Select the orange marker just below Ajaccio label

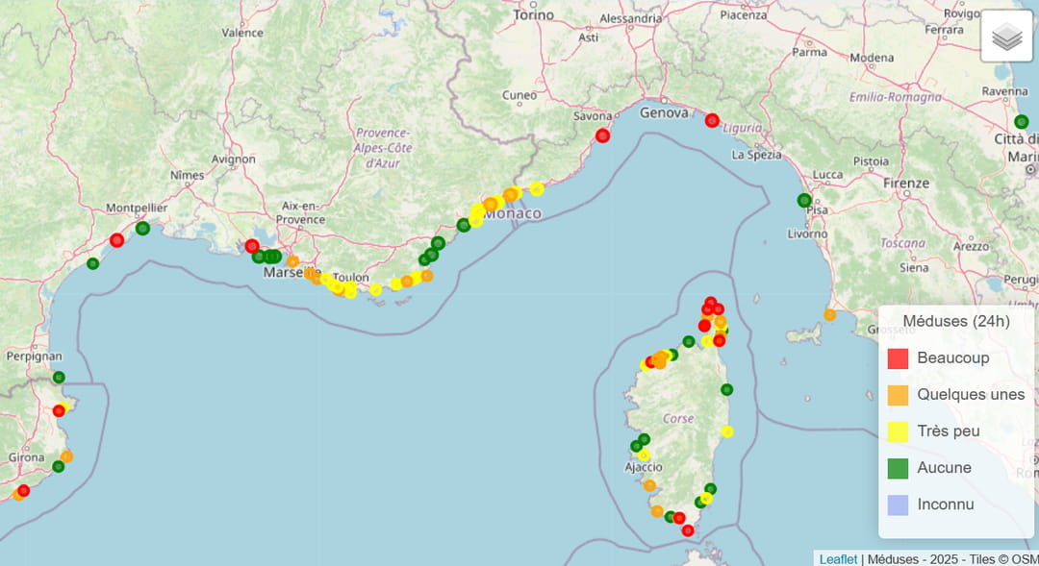(649, 486)
